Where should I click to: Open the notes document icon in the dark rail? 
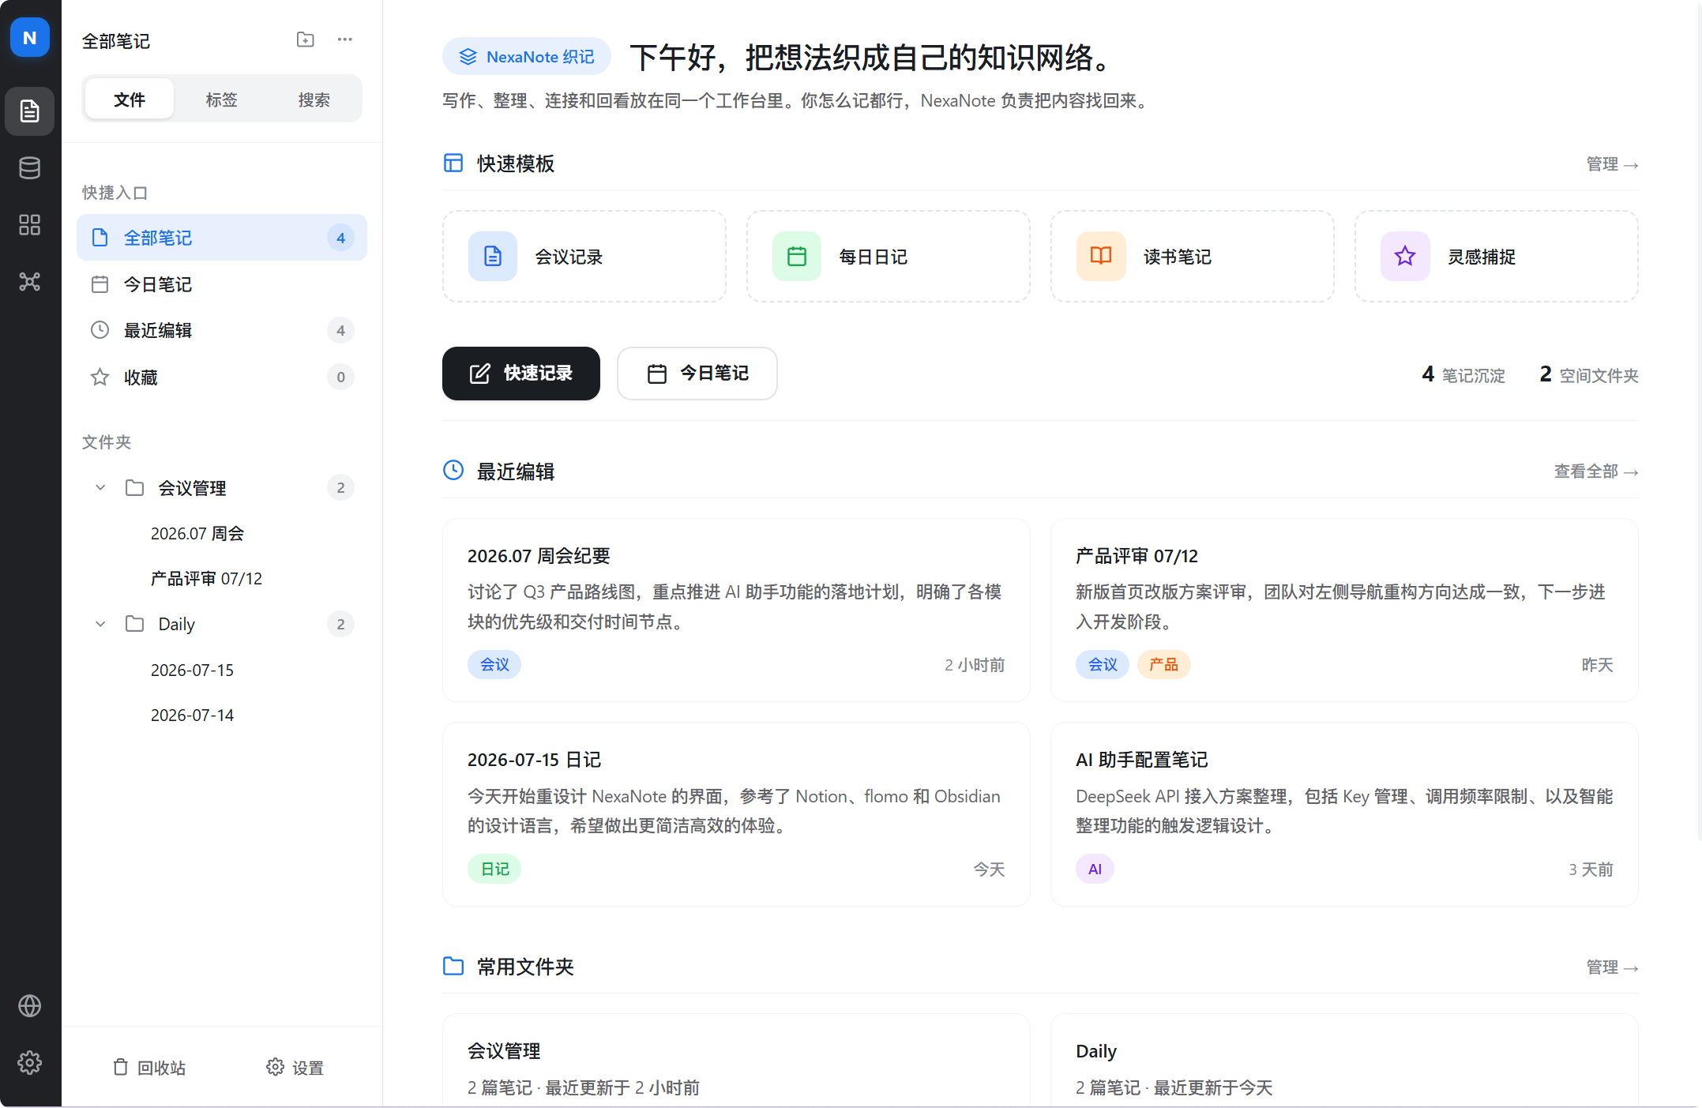click(x=30, y=111)
